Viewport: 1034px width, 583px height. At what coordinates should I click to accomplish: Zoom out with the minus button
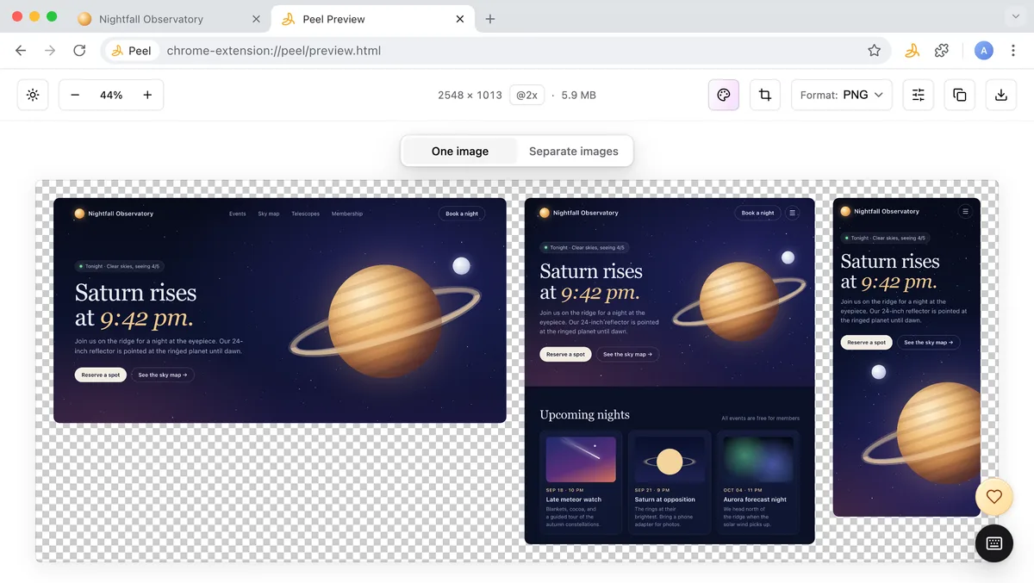[x=75, y=95]
